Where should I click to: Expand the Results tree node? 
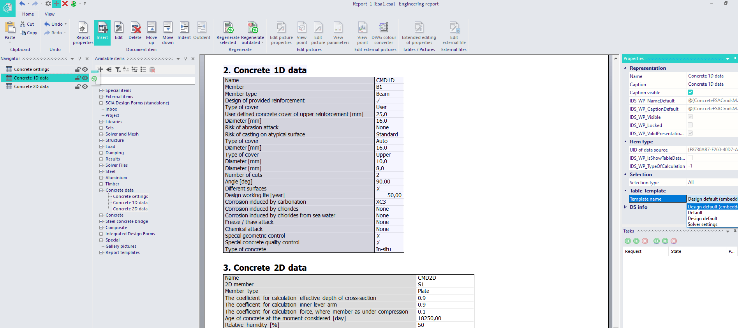click(x=101, y=159)
